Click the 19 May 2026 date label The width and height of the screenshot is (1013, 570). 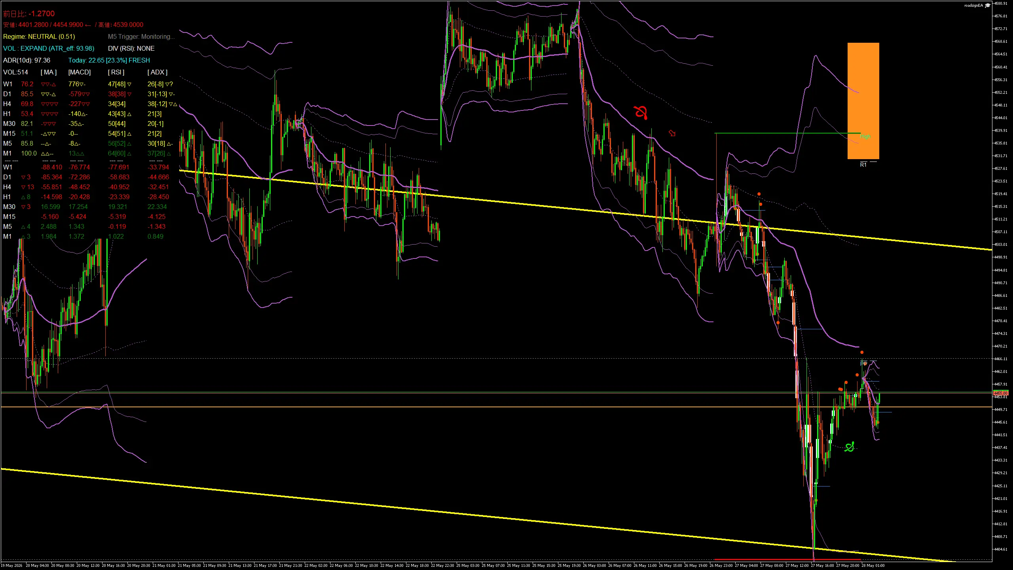11,566
